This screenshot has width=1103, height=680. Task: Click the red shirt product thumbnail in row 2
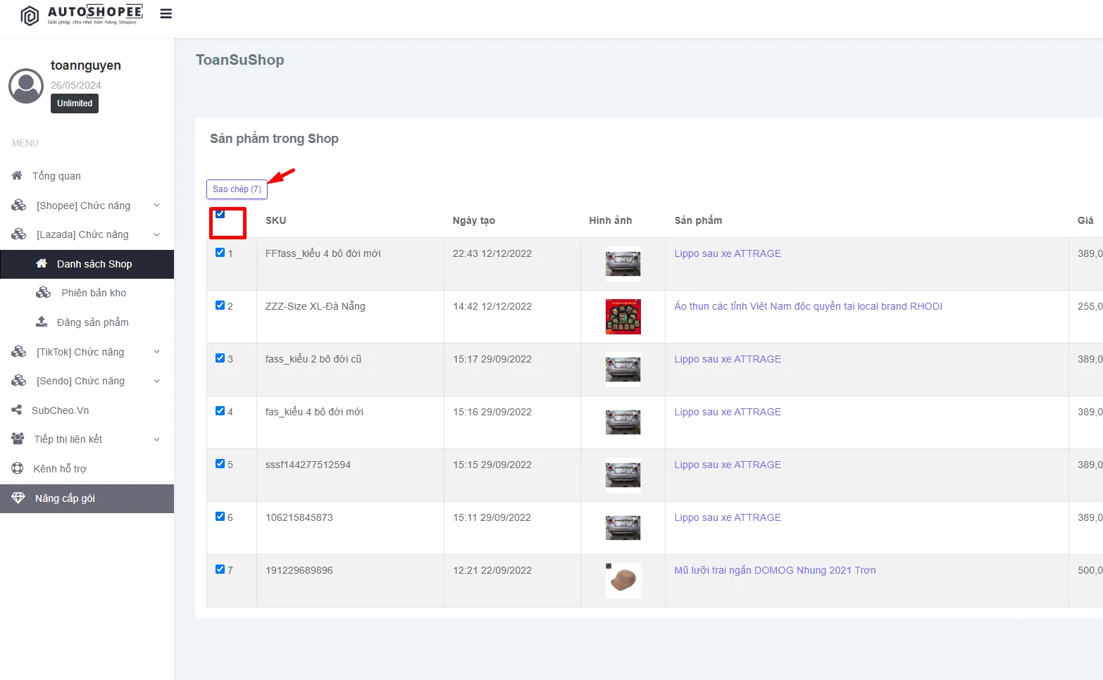pyautogui.click(x=623, y=317)
